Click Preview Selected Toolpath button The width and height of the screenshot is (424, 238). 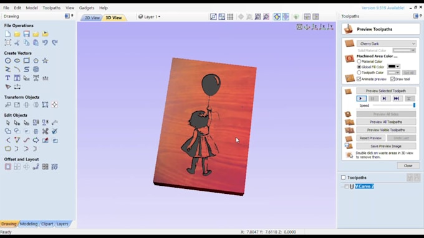point(386,91)
